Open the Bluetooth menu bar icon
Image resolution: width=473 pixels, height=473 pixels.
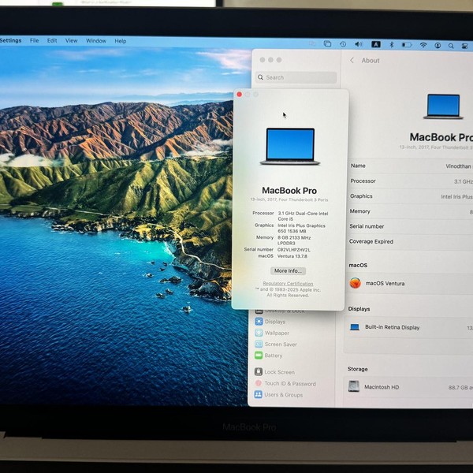[x=392, y=45]
